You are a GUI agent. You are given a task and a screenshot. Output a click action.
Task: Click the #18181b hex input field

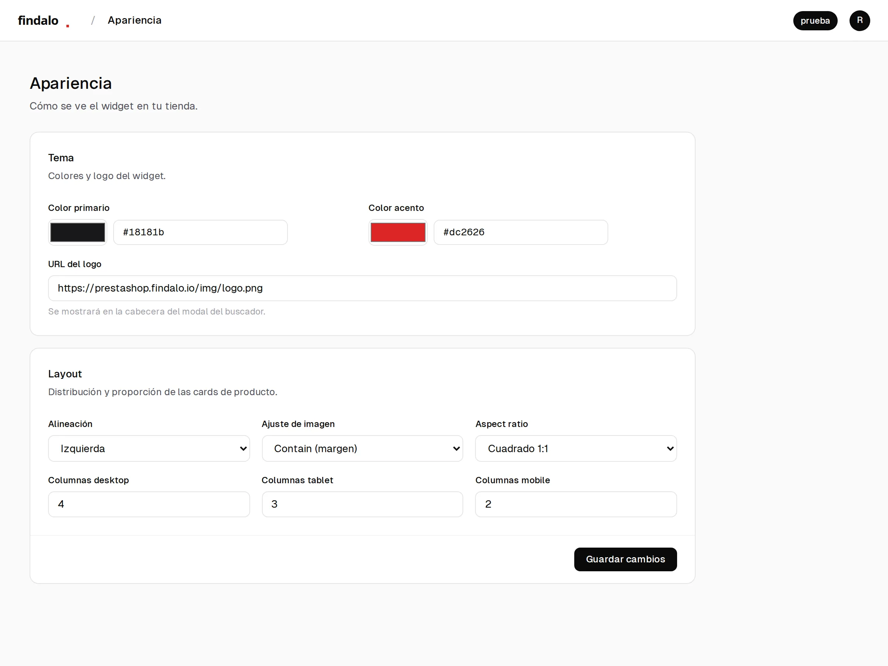point(200,232)
